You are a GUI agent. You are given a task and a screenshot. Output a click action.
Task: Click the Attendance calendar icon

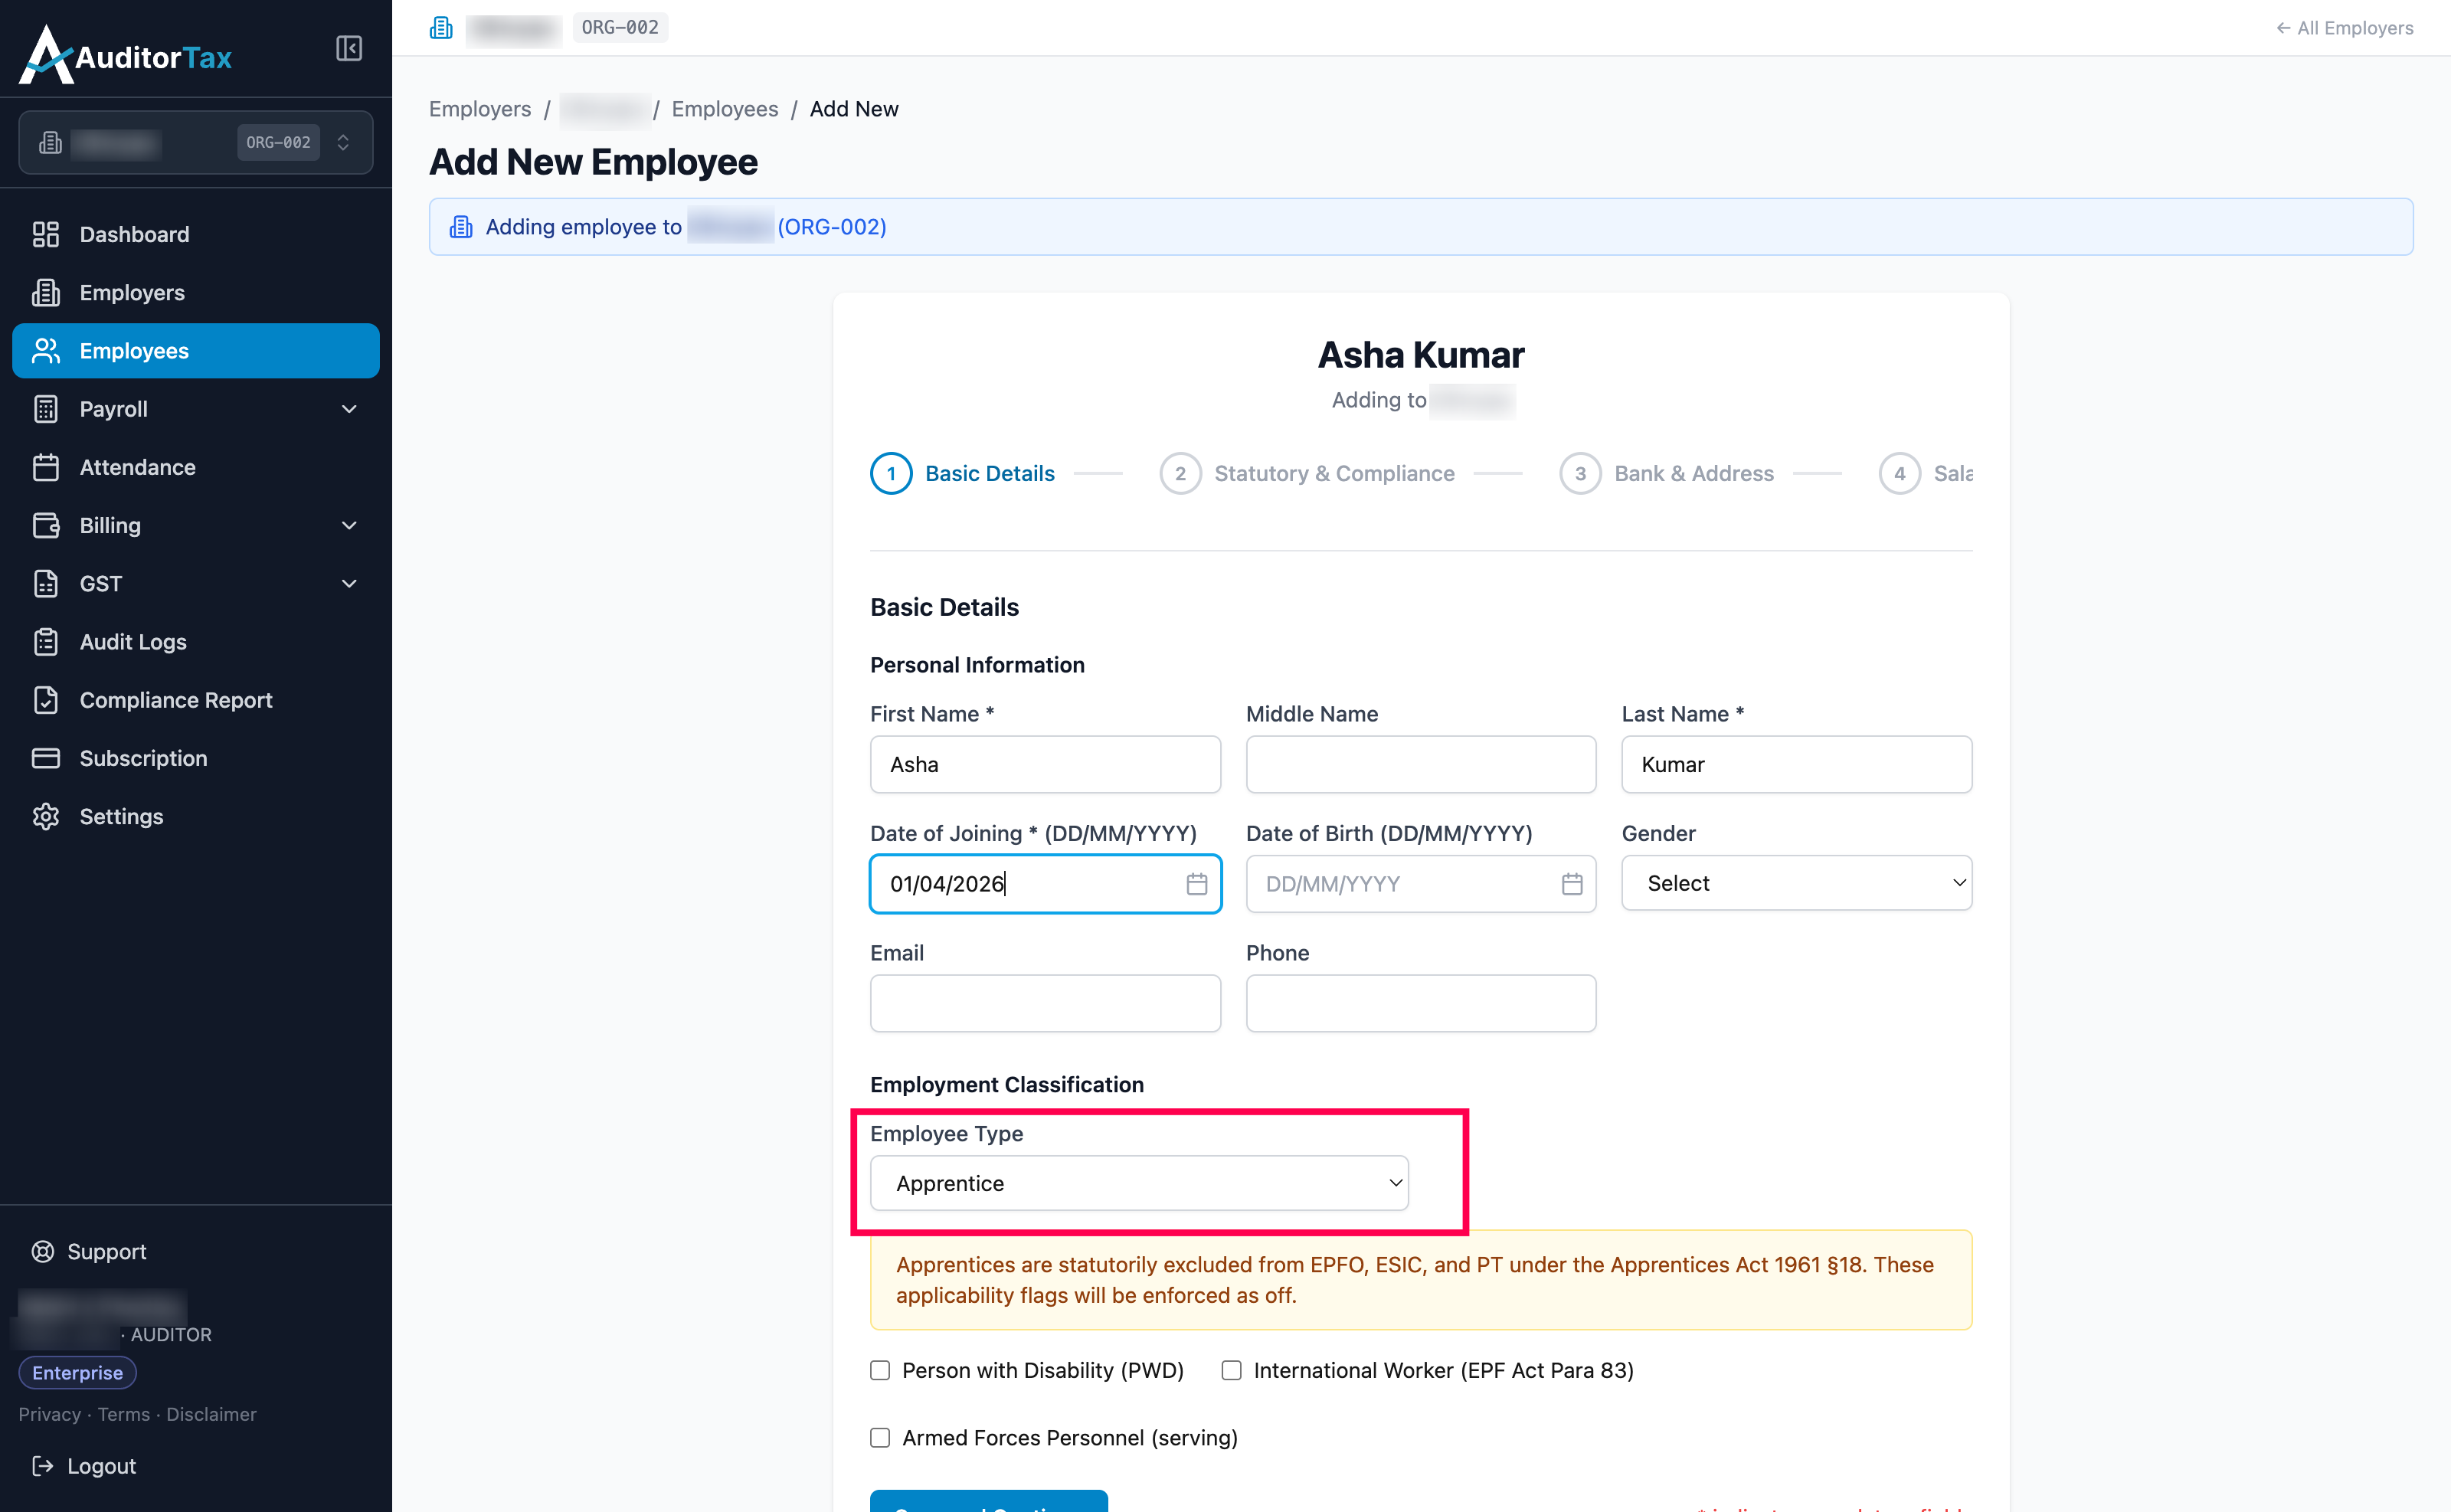(x=46, y=467)
